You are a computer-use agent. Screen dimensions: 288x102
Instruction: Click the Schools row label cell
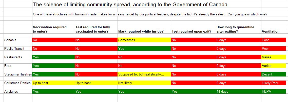click(18, 40)
